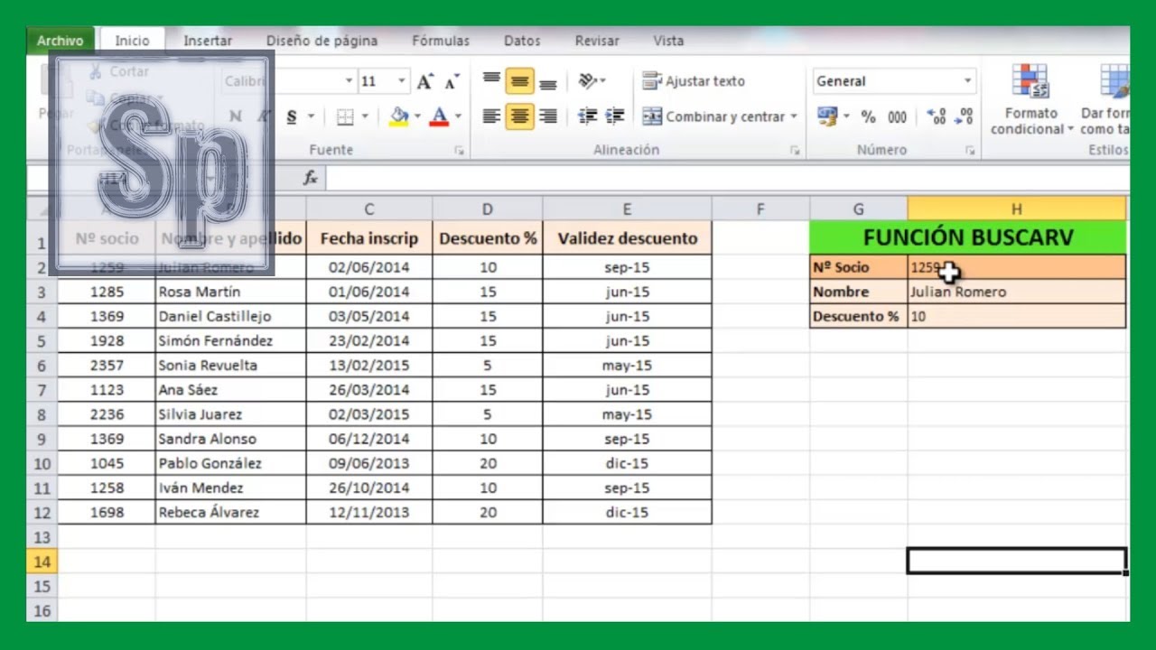Screen dimensions: 1156x650
Task: Expand the underline style dropdown arrow
Action: pos(311,116)
